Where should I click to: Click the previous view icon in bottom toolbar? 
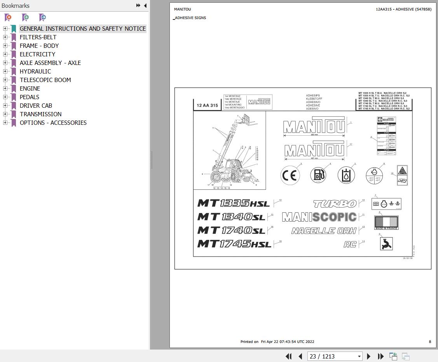(x=393, y=356)
